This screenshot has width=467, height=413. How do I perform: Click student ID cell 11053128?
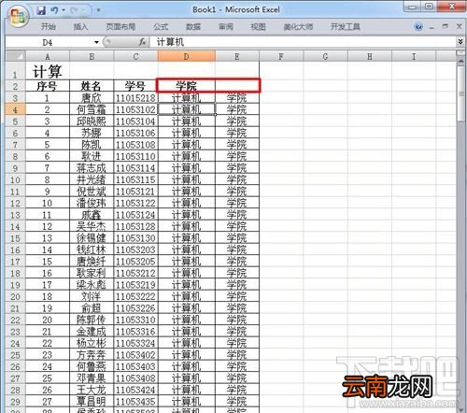coord(135,226)
